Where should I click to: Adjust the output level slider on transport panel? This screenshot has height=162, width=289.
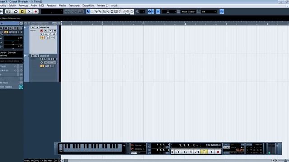click(x=277, y=149)
